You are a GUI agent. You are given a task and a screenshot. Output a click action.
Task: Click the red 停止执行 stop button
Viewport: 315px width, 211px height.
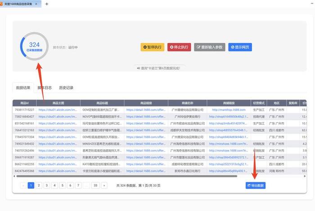pos(179,47)
